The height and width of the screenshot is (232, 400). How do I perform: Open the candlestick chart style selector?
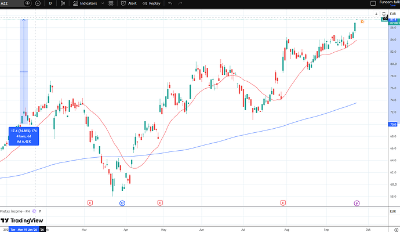tap(63, 3)
